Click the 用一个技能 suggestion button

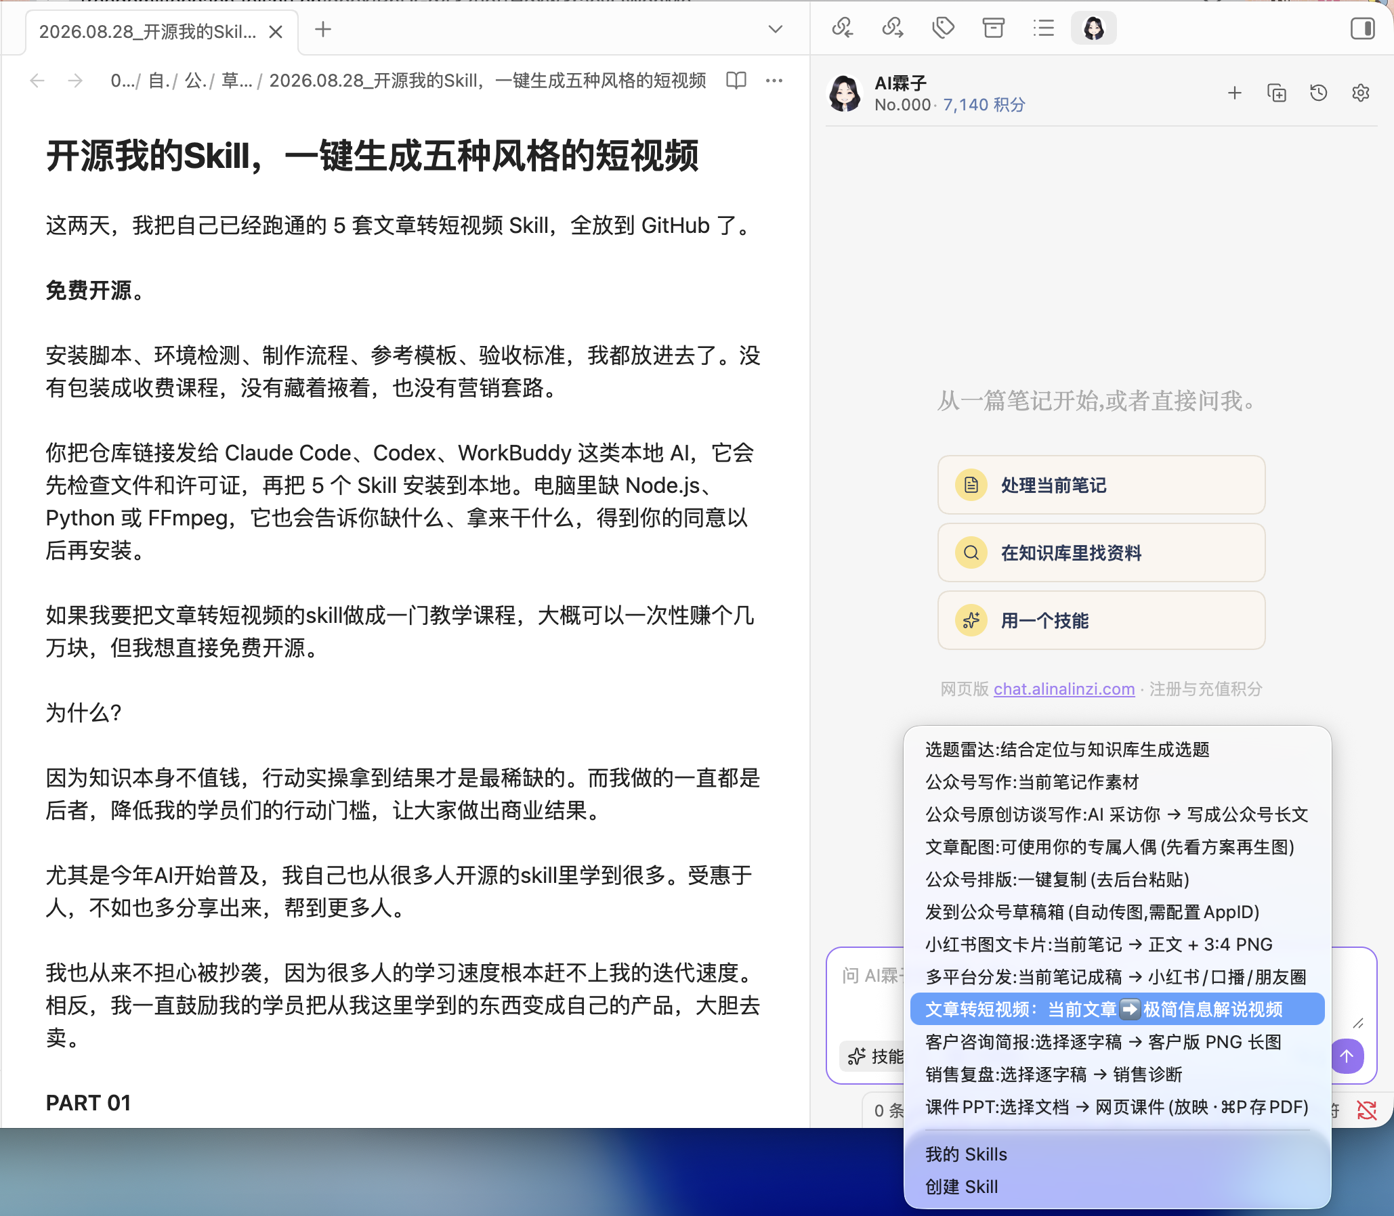[1101, 620]
